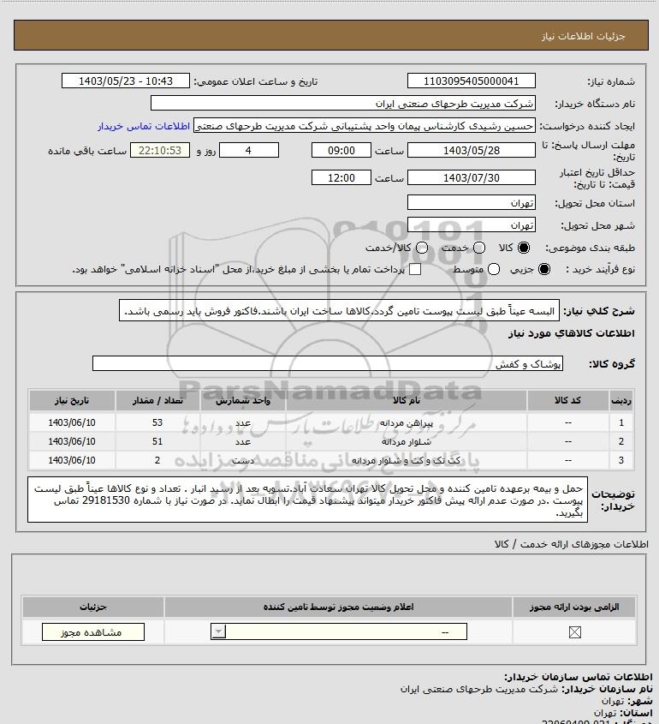Select the کت تک و کت و شلوار مردانه cell
The image size is (659, 724).
(x=407, y=460)
